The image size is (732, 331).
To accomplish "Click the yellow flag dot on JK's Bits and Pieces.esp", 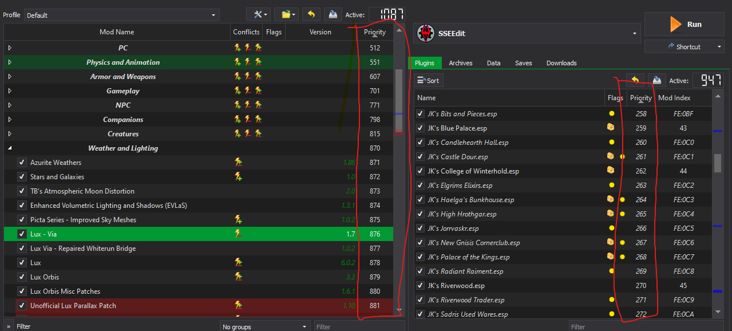I will (x=612, y=113).
